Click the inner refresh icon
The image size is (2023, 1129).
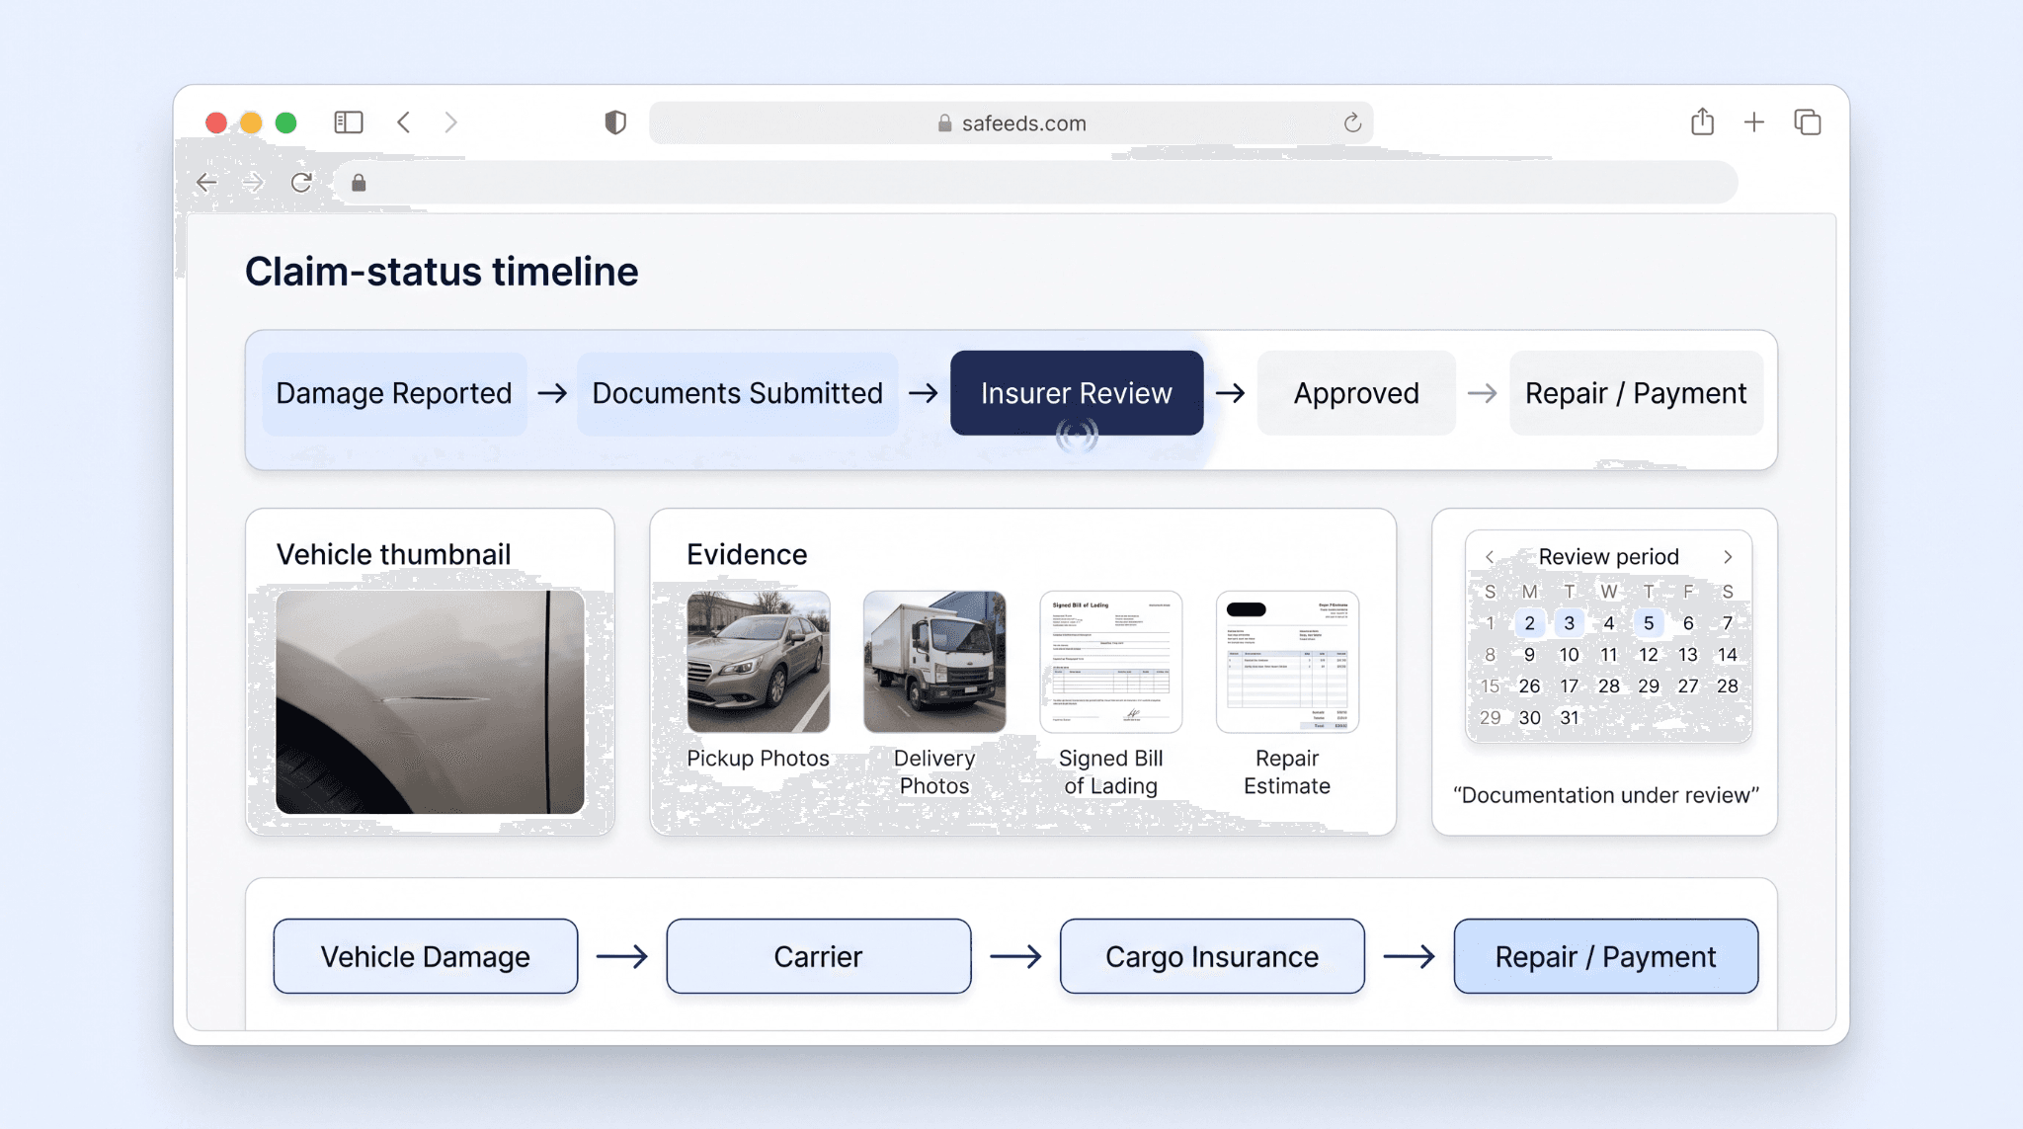coord(301,183)
